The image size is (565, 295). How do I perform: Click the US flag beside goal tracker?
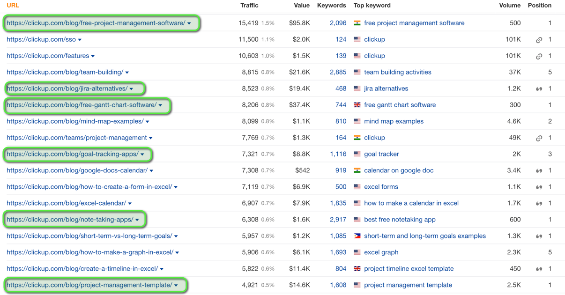click(357, 154)
